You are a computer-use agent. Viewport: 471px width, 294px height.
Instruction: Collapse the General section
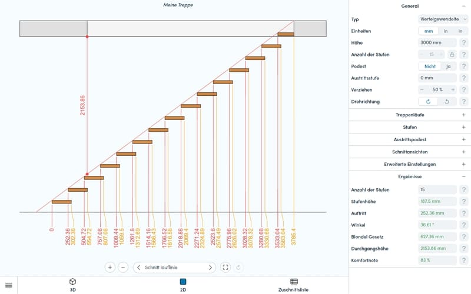pyautogui.click(x=463, y=6)
